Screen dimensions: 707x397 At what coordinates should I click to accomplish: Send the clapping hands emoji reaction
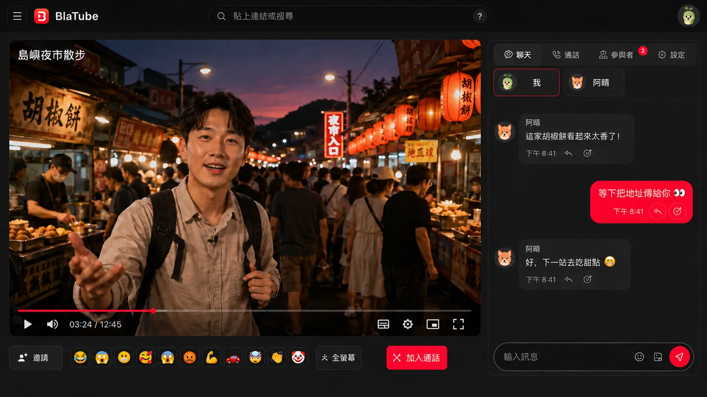coord(277,357)
